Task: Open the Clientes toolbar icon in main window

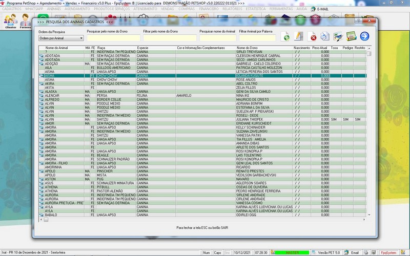Action: [x=11, y=22]
